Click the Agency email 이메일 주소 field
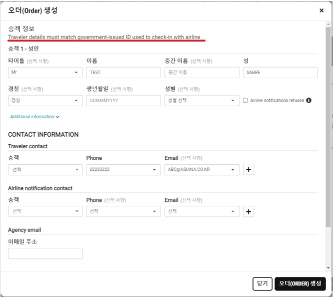The image size is (333, 298). (x=45, y=253)
